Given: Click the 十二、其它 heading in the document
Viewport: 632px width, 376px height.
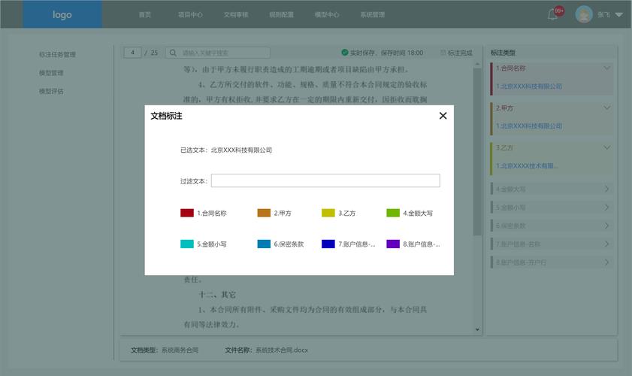Looking at the screenshot, I should (x=217, y=295).
